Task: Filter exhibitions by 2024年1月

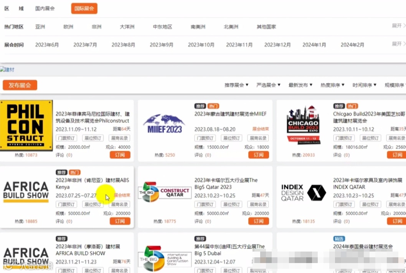Action: pos(314,45)
